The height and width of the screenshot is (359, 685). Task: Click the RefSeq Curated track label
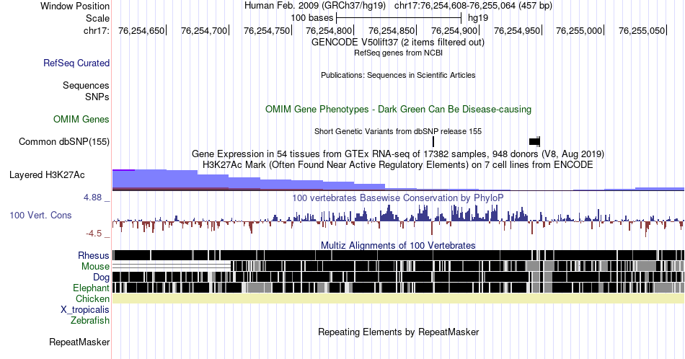(x=76, y=63)
